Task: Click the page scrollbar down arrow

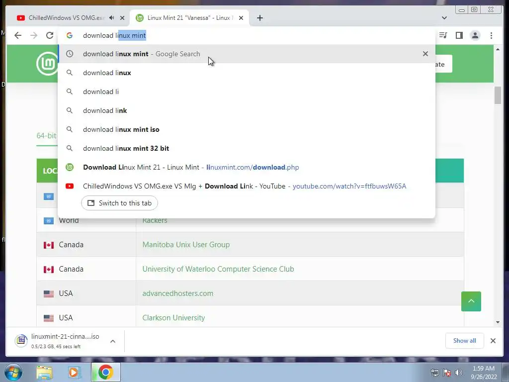Action: coord(498,322)
